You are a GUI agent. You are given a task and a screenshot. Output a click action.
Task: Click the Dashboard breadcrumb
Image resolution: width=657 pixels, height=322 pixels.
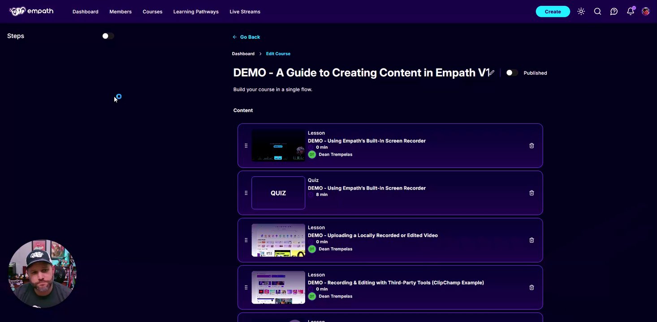[x=243, y=54]
